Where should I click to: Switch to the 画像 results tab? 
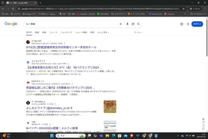pyautogui.click(x=44, y=32)
